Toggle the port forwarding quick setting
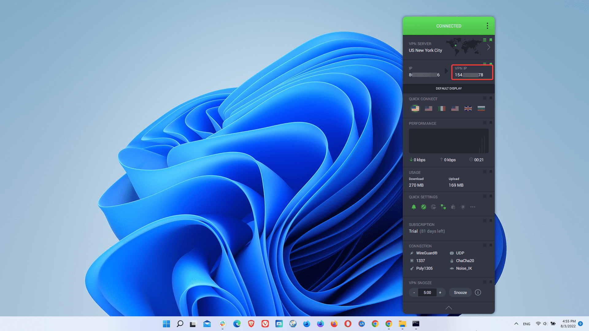Viewport: 589px width, 331px height. pyautogui.click(x=443, y=207)
